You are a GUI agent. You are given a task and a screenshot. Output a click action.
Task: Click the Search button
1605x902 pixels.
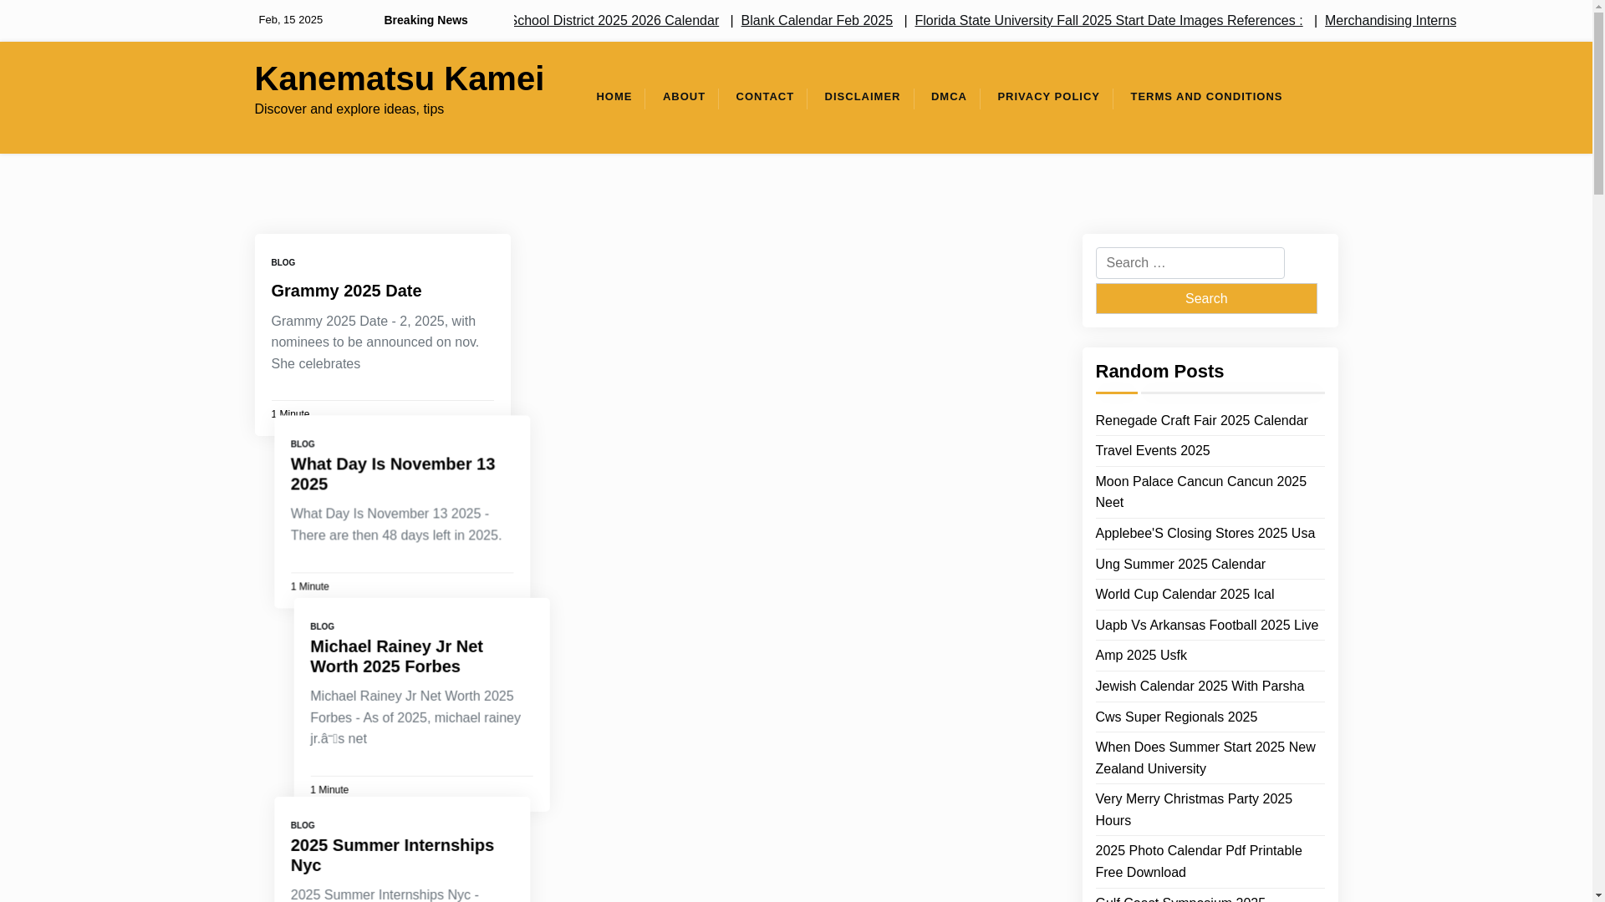(1205, 298)
